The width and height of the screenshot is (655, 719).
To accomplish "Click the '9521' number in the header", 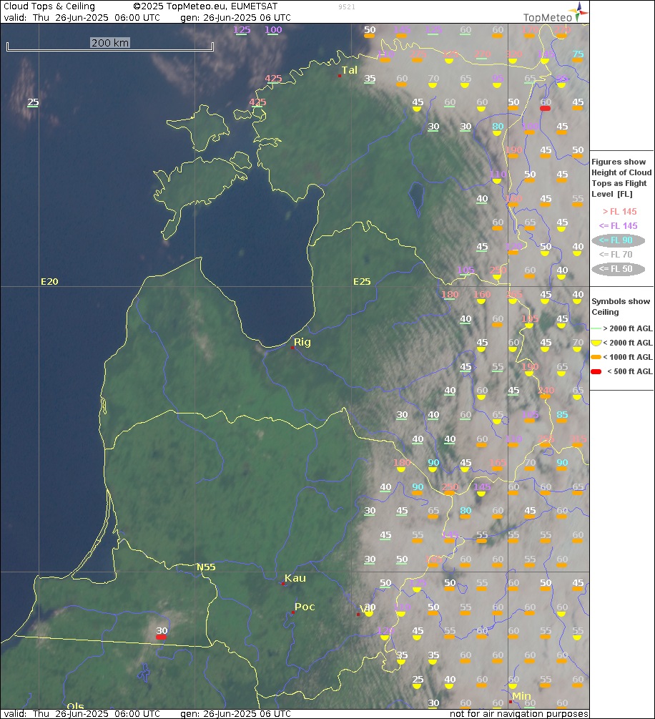I will click(347, 7).
